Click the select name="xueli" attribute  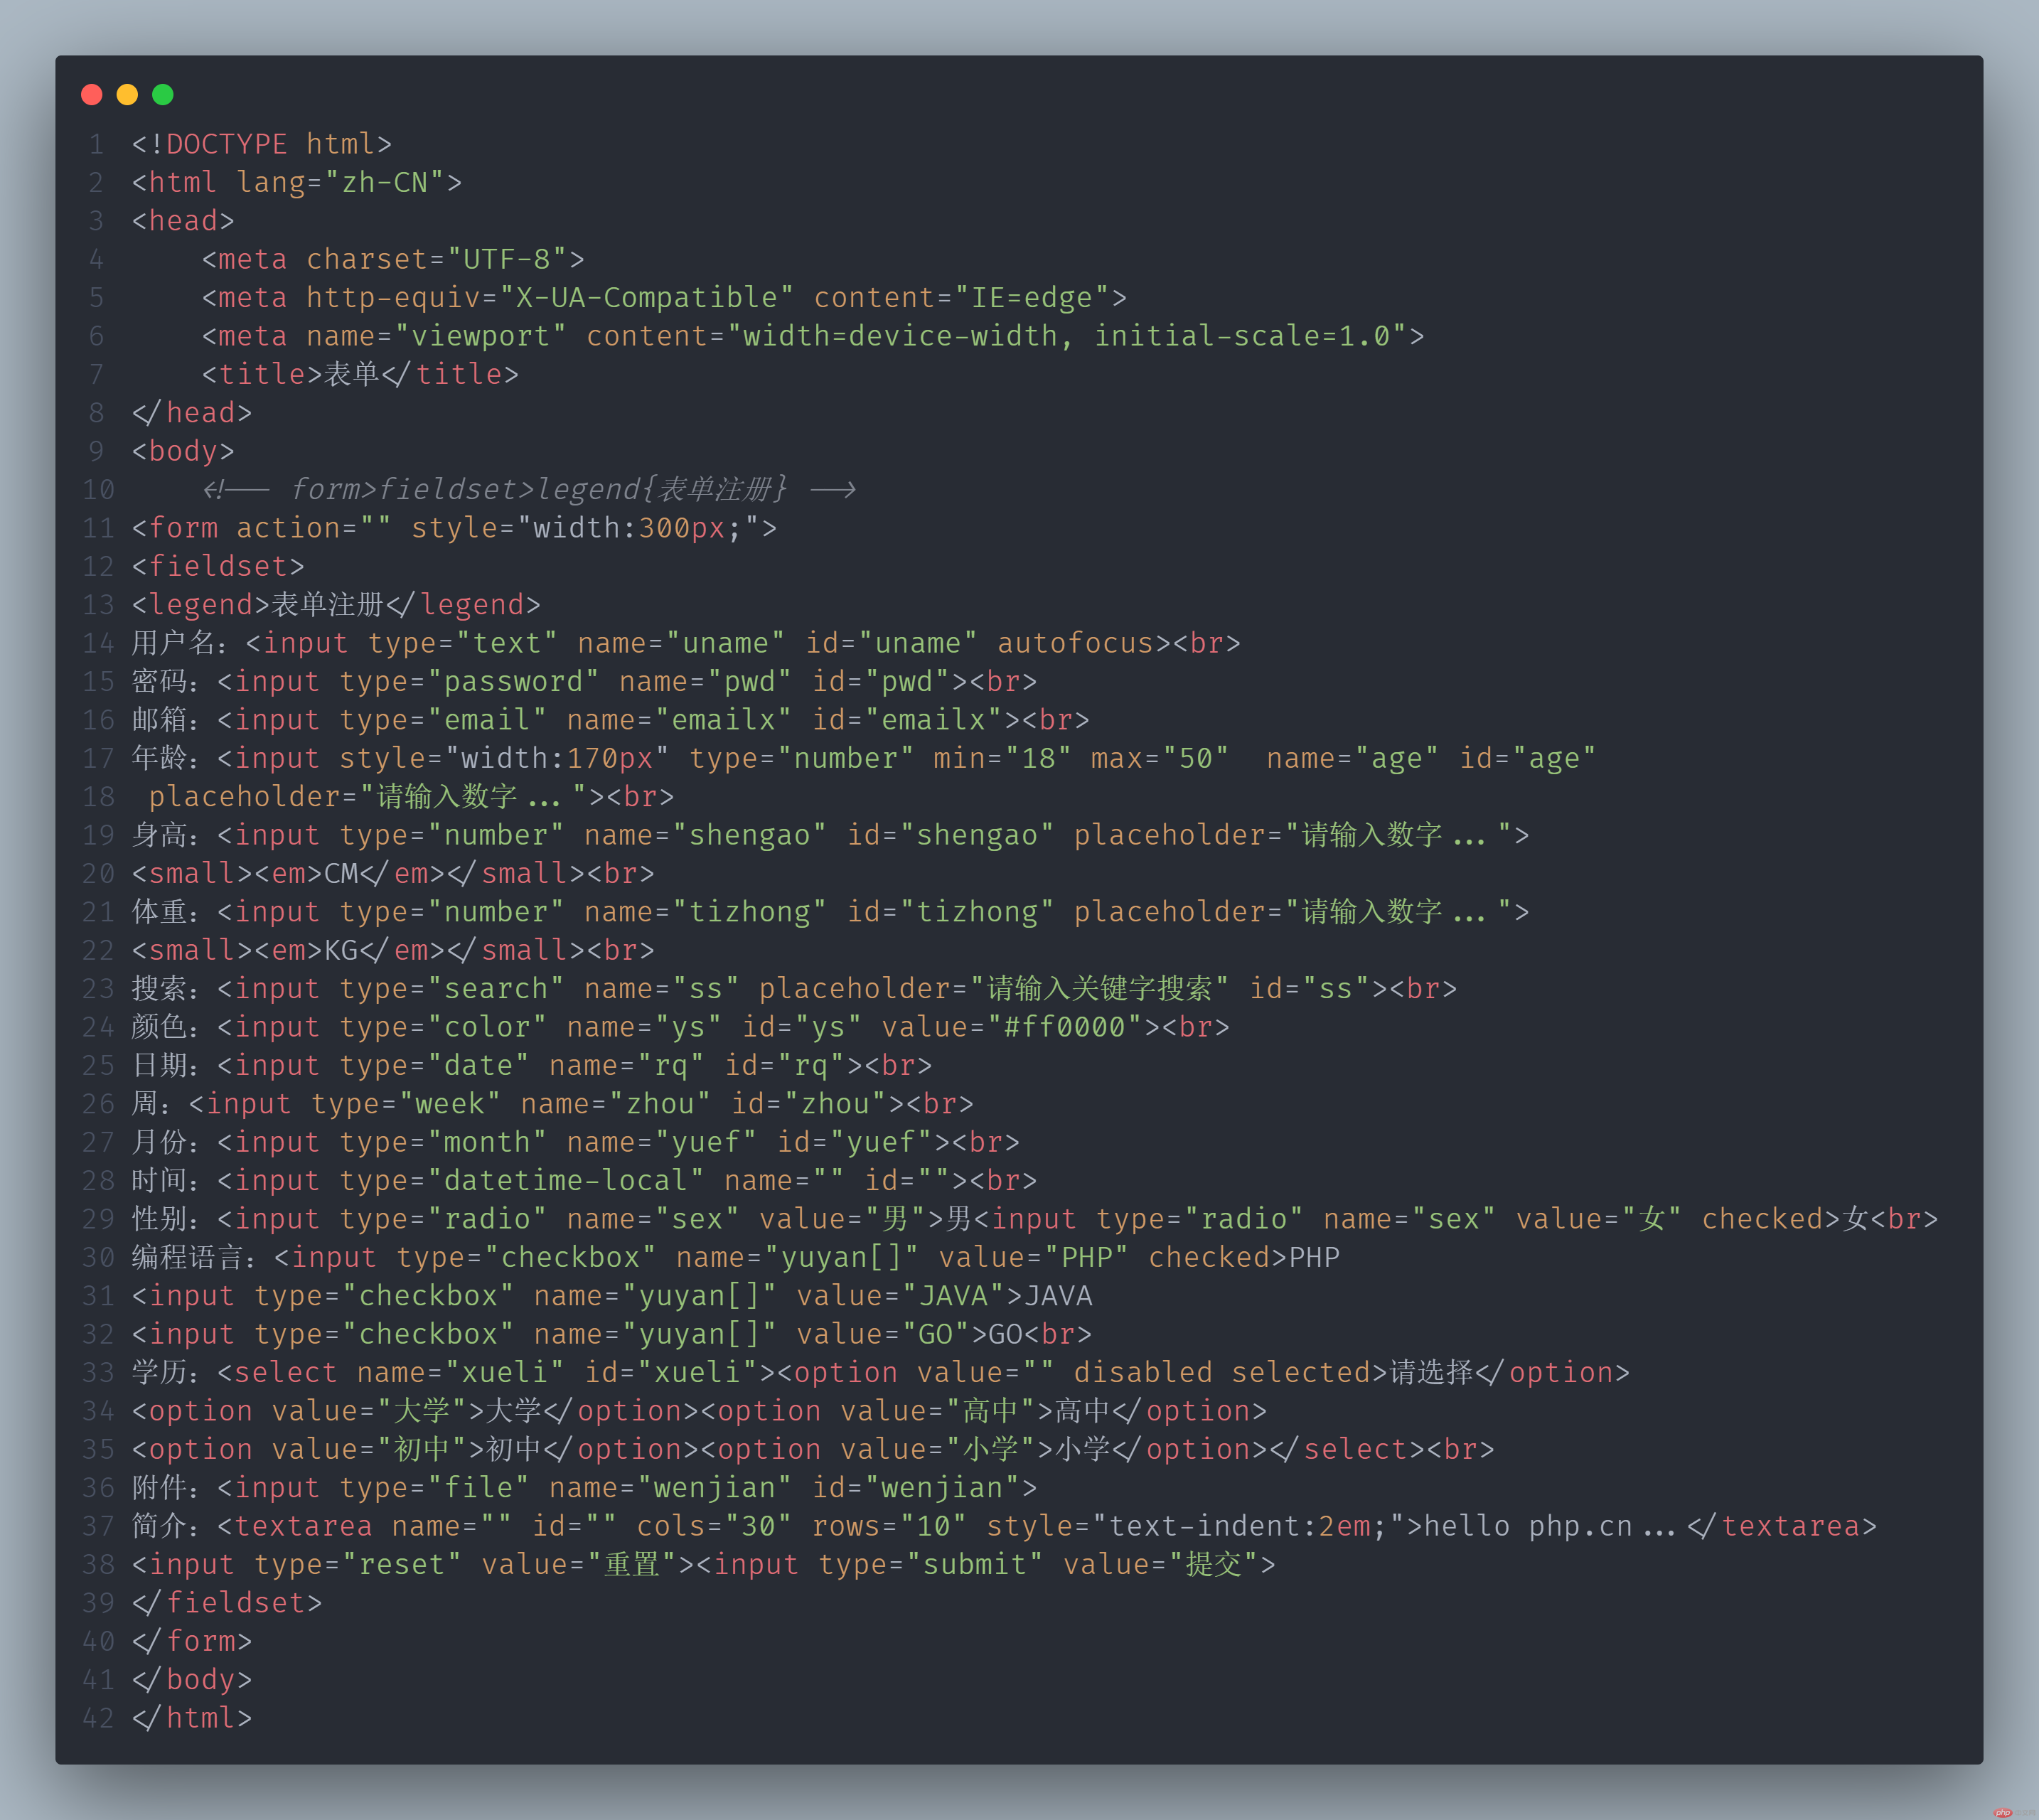click(x=461, y=1373)
